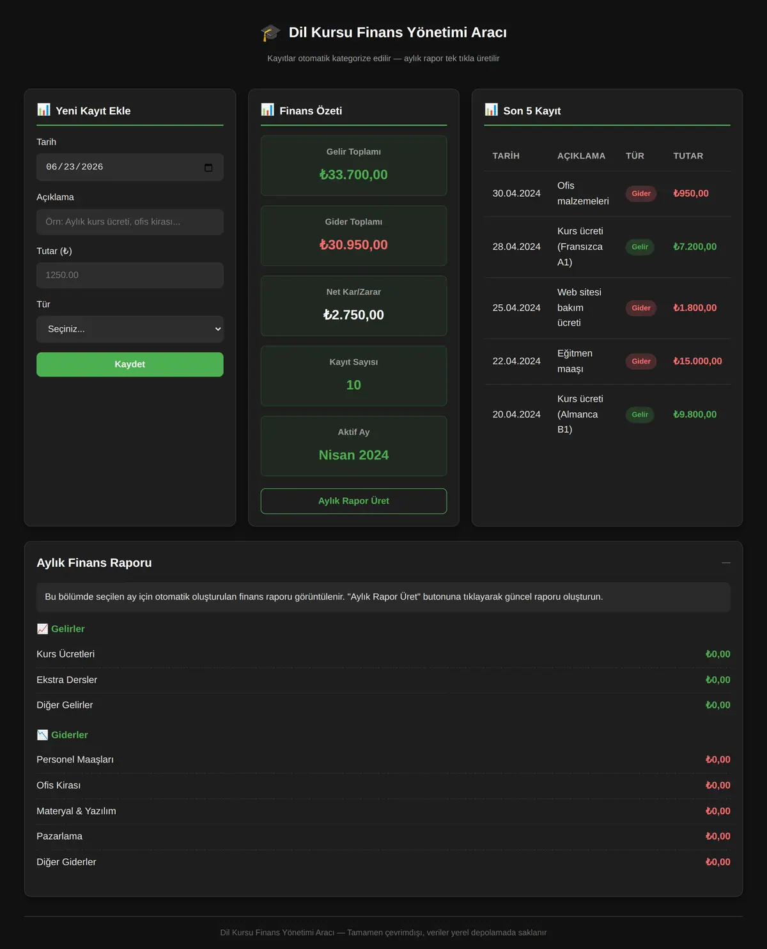767x949 pixels.
Task: Click the Diğer Gelirler report row label
Action: [x=65, y=705]
